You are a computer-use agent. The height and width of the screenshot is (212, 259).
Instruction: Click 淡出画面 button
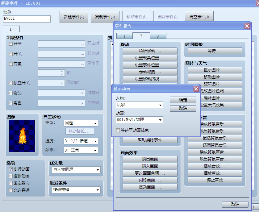(150, 159)
